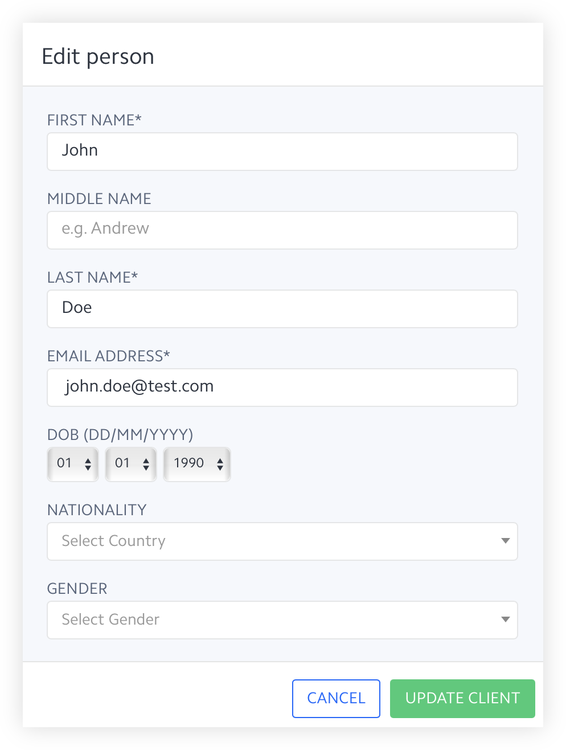Click the FIRST NAME label
566x750 pixels.
point(94,120)
